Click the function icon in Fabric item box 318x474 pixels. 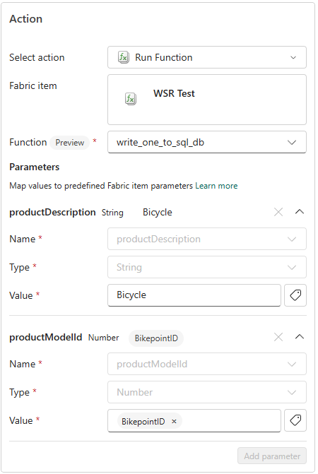click(x=131, y=99)
